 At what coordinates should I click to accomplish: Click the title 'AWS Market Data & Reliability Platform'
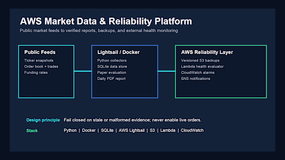pos(106,22)
